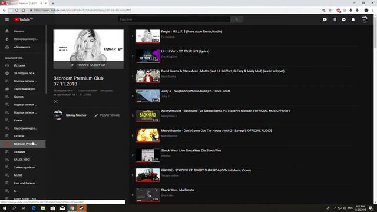Open the SAUCE KID 2 playlist
Image resolution: width=377 pixels, height=212 pixels.
(22, 160)
